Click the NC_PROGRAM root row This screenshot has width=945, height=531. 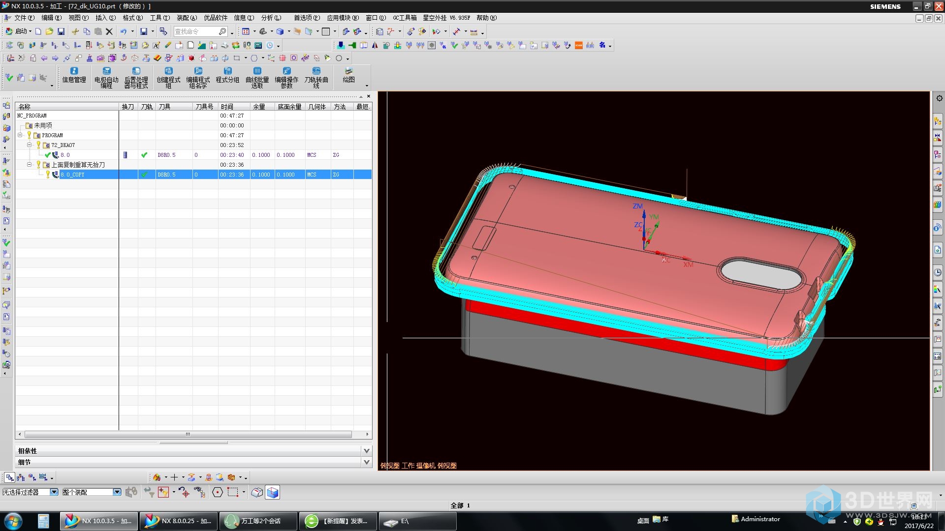click(193, 116)
